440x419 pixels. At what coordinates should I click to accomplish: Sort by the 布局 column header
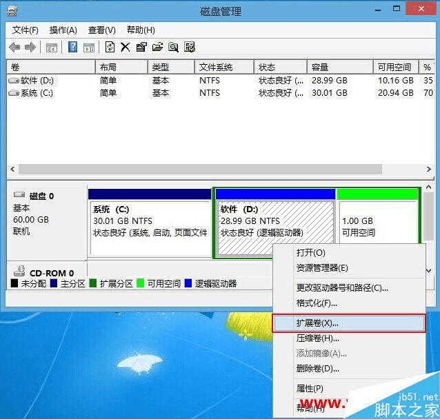(x=121, y=67)
